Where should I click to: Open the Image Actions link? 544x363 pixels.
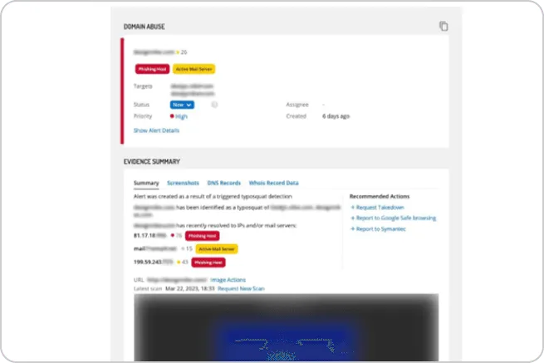228,280
